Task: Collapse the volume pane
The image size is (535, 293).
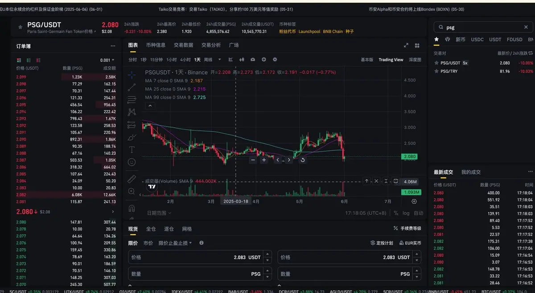Action: (386, 181)
